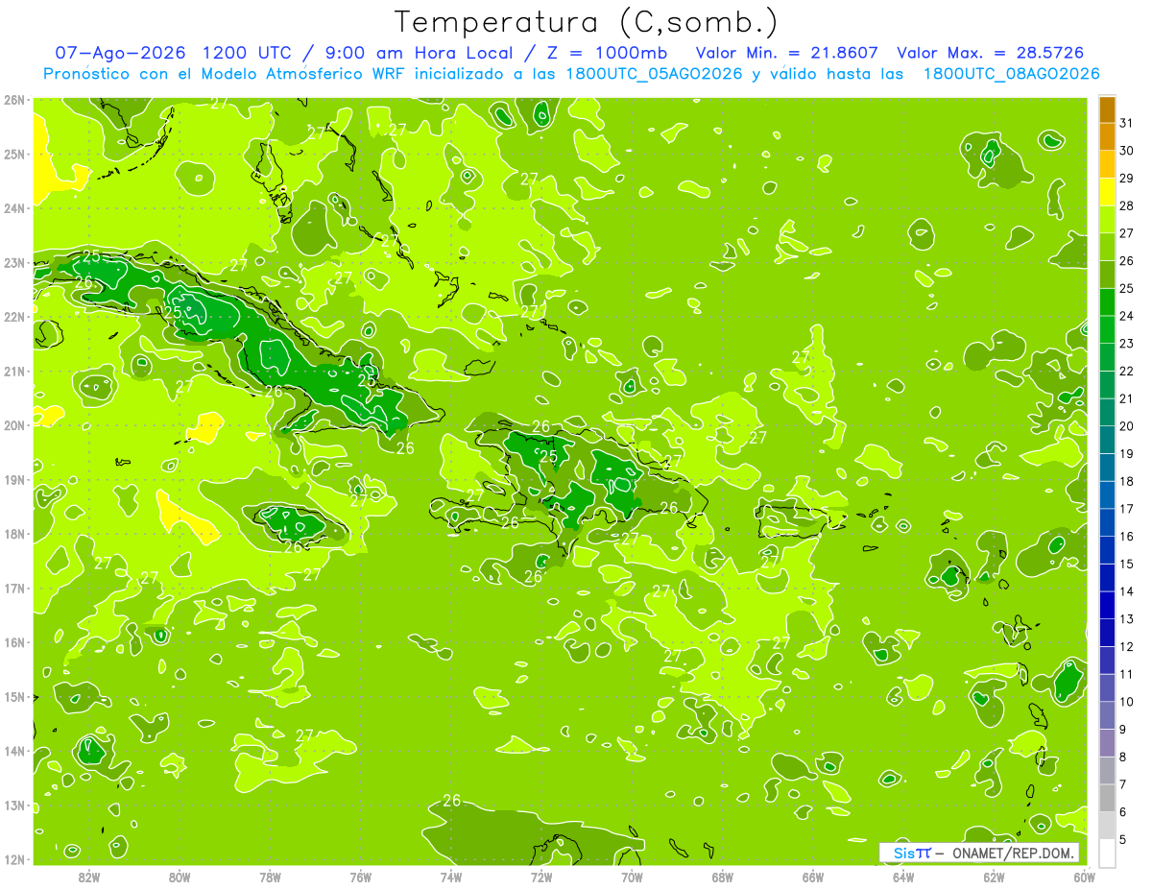Click the '17N' latitude axis label
This screenshot has height=890, width=1152.
point(13,589)
